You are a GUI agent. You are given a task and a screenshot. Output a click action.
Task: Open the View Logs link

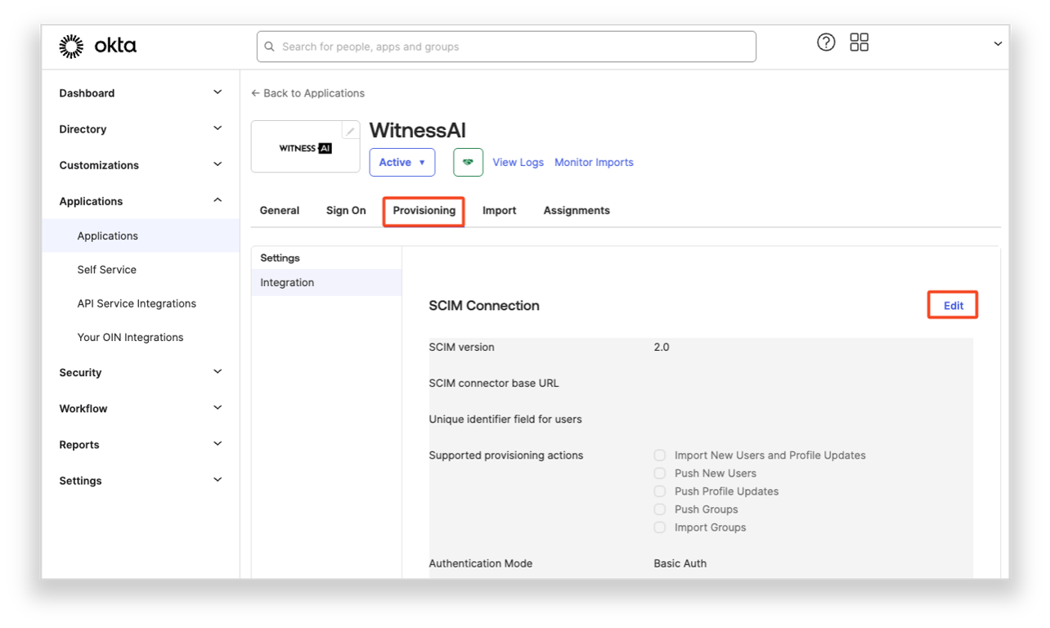pos(518,162)
